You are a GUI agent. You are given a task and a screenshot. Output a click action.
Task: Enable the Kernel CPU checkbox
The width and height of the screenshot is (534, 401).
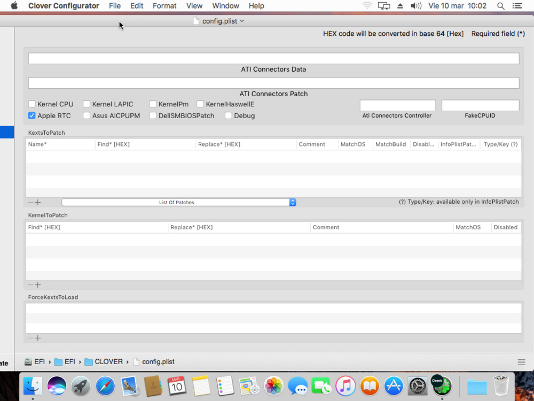click(32, 104)
